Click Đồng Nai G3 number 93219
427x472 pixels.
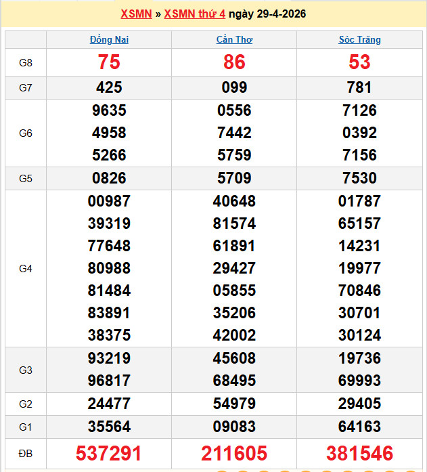pos(109,358)
